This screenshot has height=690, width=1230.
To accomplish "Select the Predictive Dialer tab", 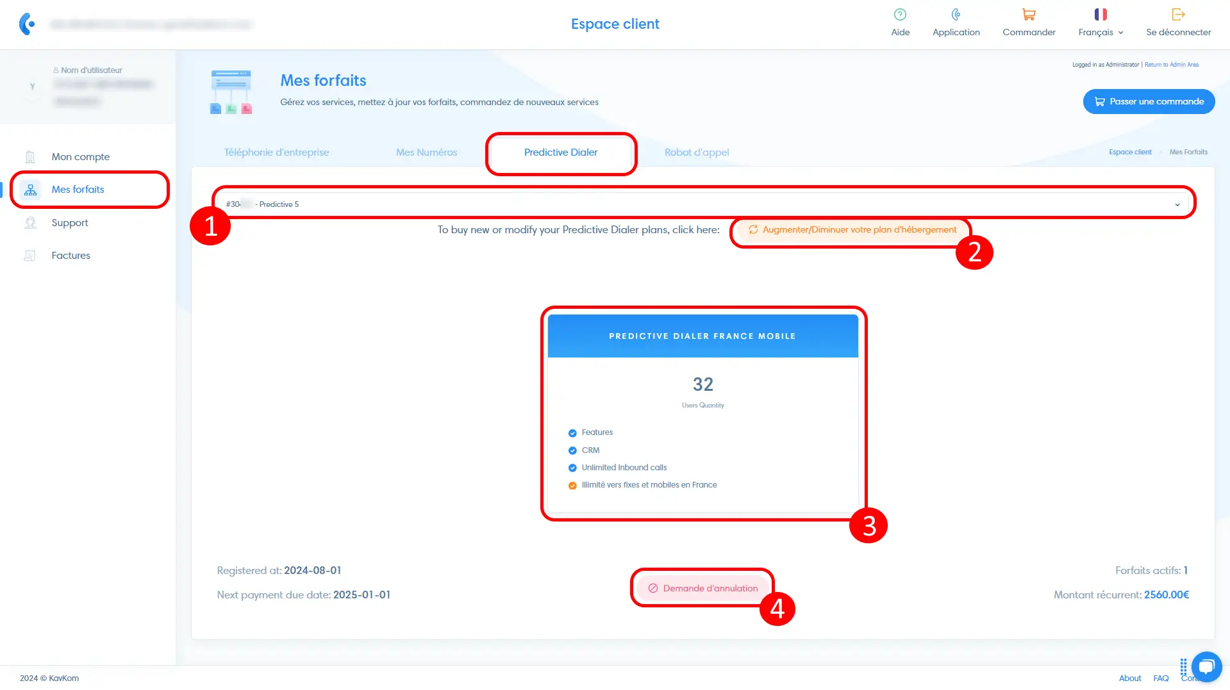I will coord(560,152).
